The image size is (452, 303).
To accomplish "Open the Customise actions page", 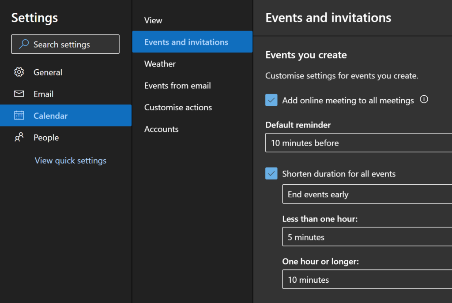I will click(192, 107).
